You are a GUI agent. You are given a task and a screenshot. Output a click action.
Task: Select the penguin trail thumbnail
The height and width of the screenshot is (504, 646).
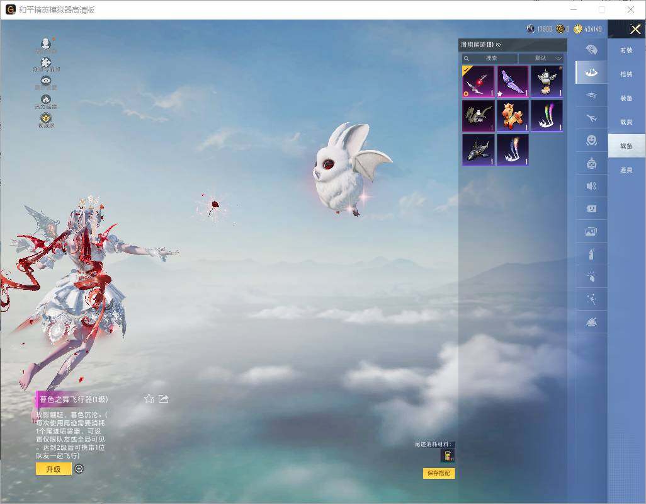547,81
